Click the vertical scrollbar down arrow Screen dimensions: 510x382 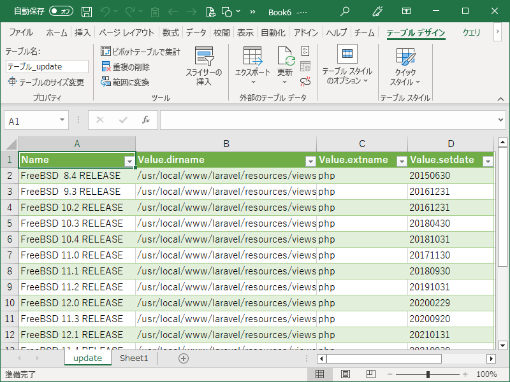pyautogui.click(x=502, y=346)
